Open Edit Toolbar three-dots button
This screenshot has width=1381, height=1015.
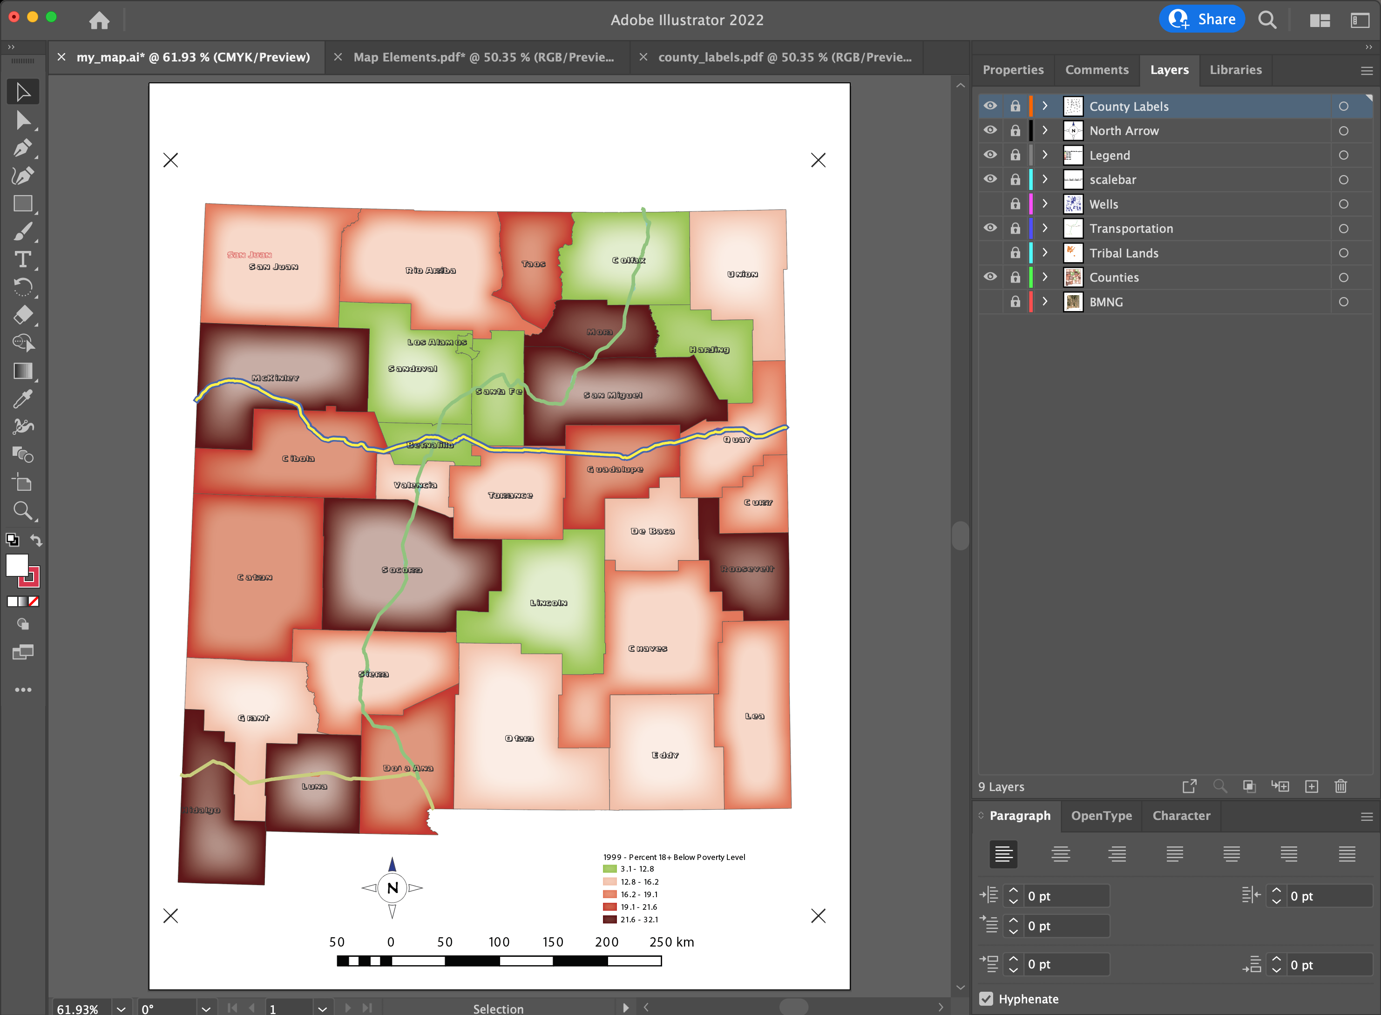click(x=23, y=690)
